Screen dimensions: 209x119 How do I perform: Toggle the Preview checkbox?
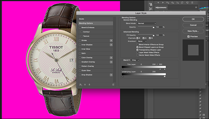tap(188, 37)
